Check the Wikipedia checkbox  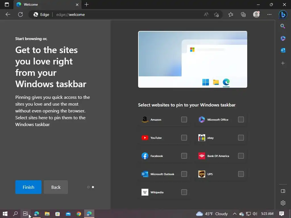coord(184,192)
